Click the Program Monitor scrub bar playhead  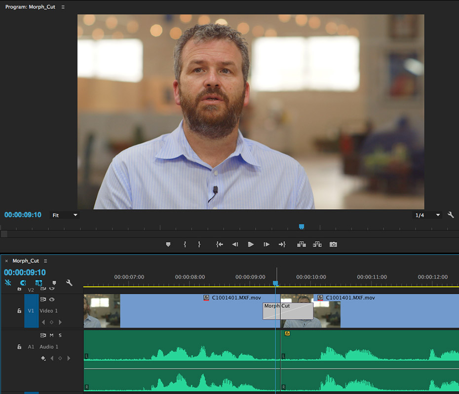pos(302,227)
